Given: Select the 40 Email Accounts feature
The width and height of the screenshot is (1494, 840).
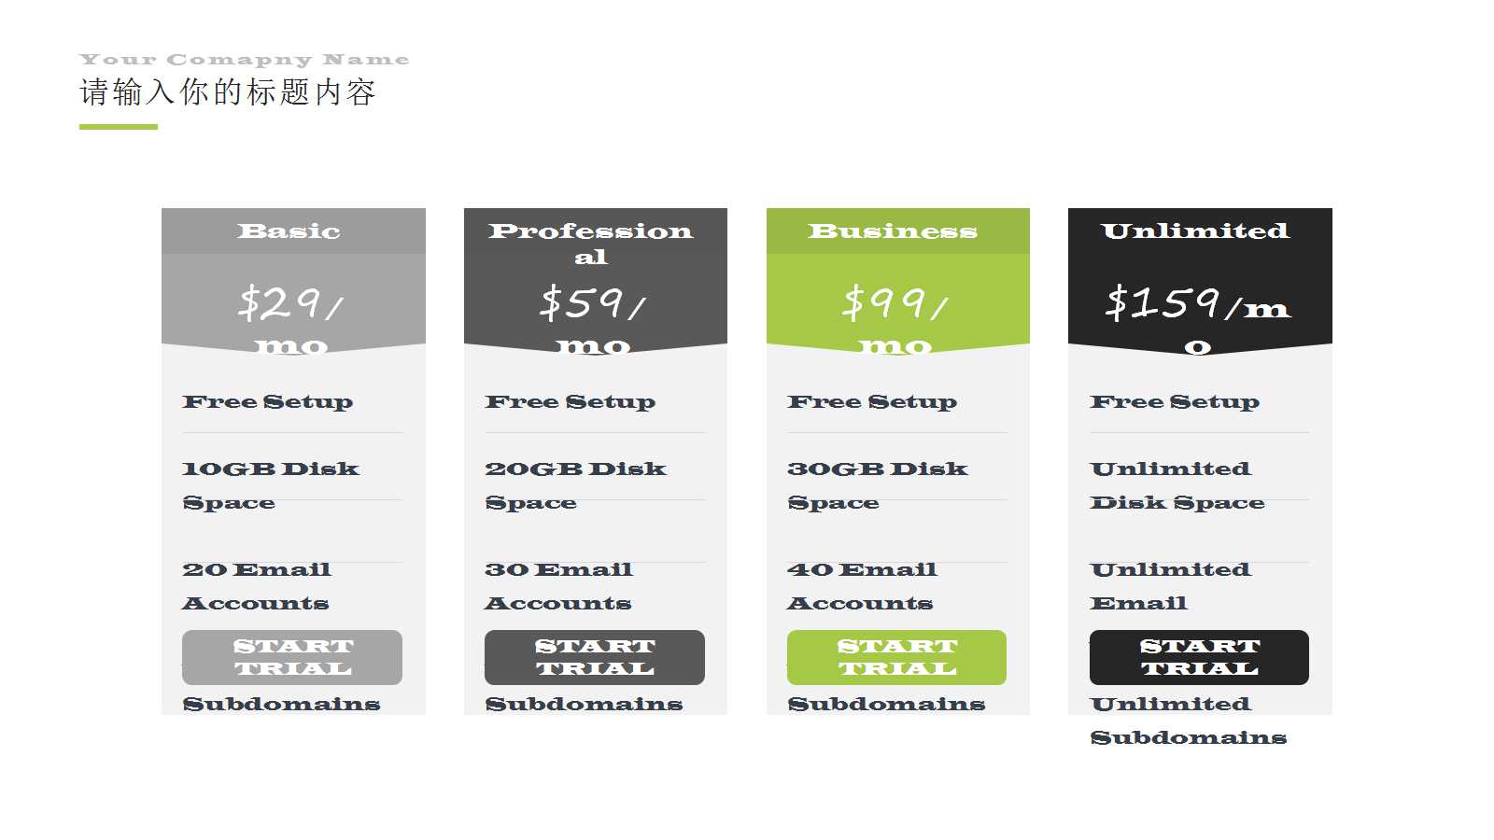Looking at the screenshot, I should (x=862, y=586).
